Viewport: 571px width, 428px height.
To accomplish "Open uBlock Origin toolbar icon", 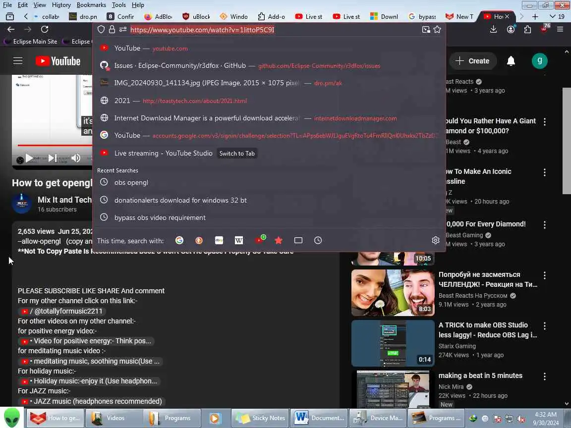I will [544, 29].
